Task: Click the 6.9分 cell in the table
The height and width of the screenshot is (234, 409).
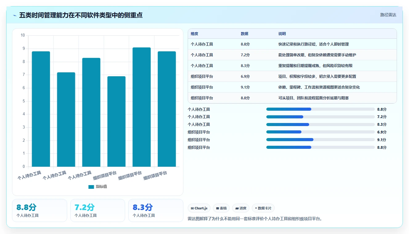Action: point(245,77)
